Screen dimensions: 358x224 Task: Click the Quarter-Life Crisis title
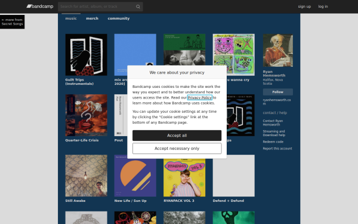pyautogui.click(x=82, y=140)
